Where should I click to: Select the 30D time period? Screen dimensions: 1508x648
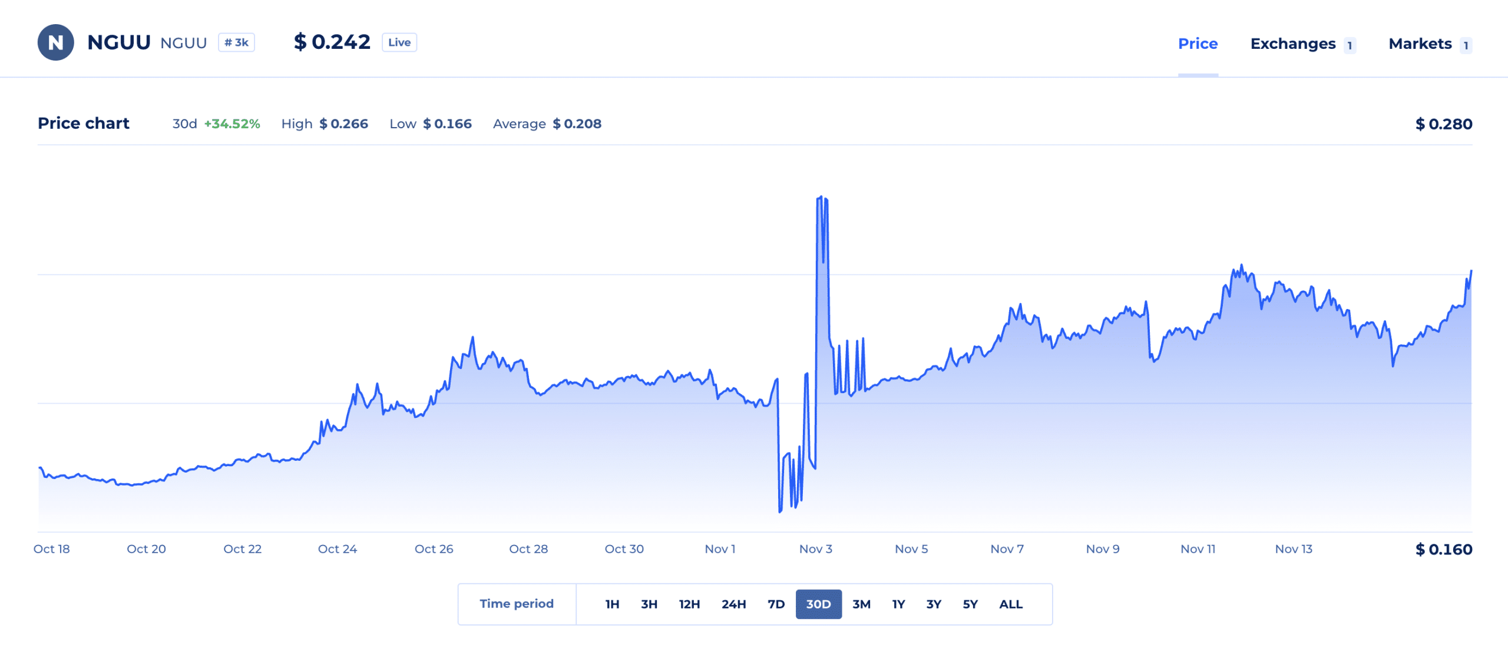coord(818,604)
